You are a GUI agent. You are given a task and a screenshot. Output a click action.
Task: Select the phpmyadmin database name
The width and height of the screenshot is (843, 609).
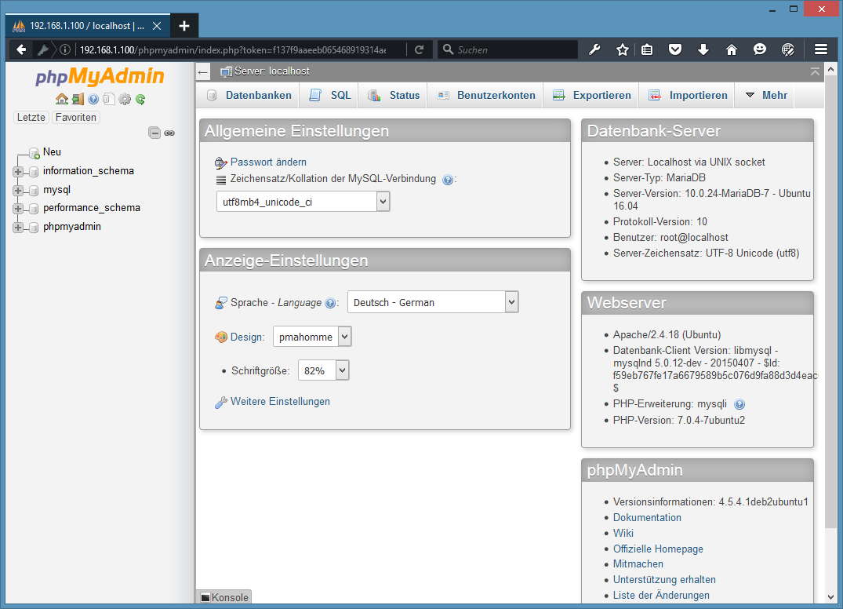click(72, 227)
